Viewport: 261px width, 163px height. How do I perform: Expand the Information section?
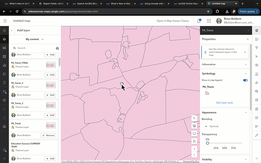click(x=246, y=64)
